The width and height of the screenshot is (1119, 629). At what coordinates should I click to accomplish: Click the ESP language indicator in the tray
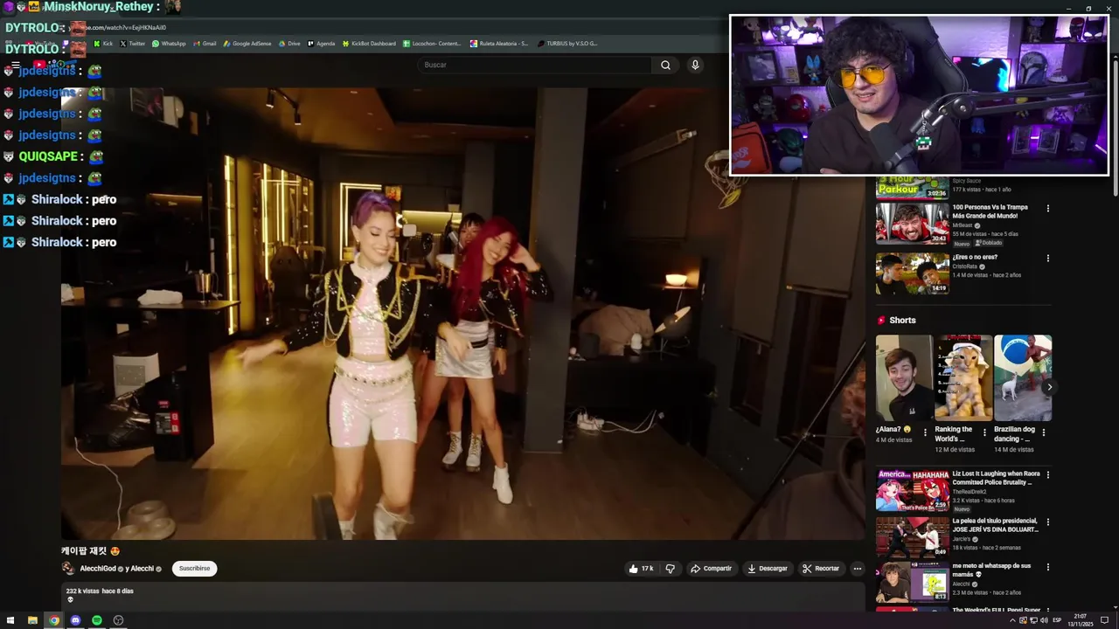1057,620
